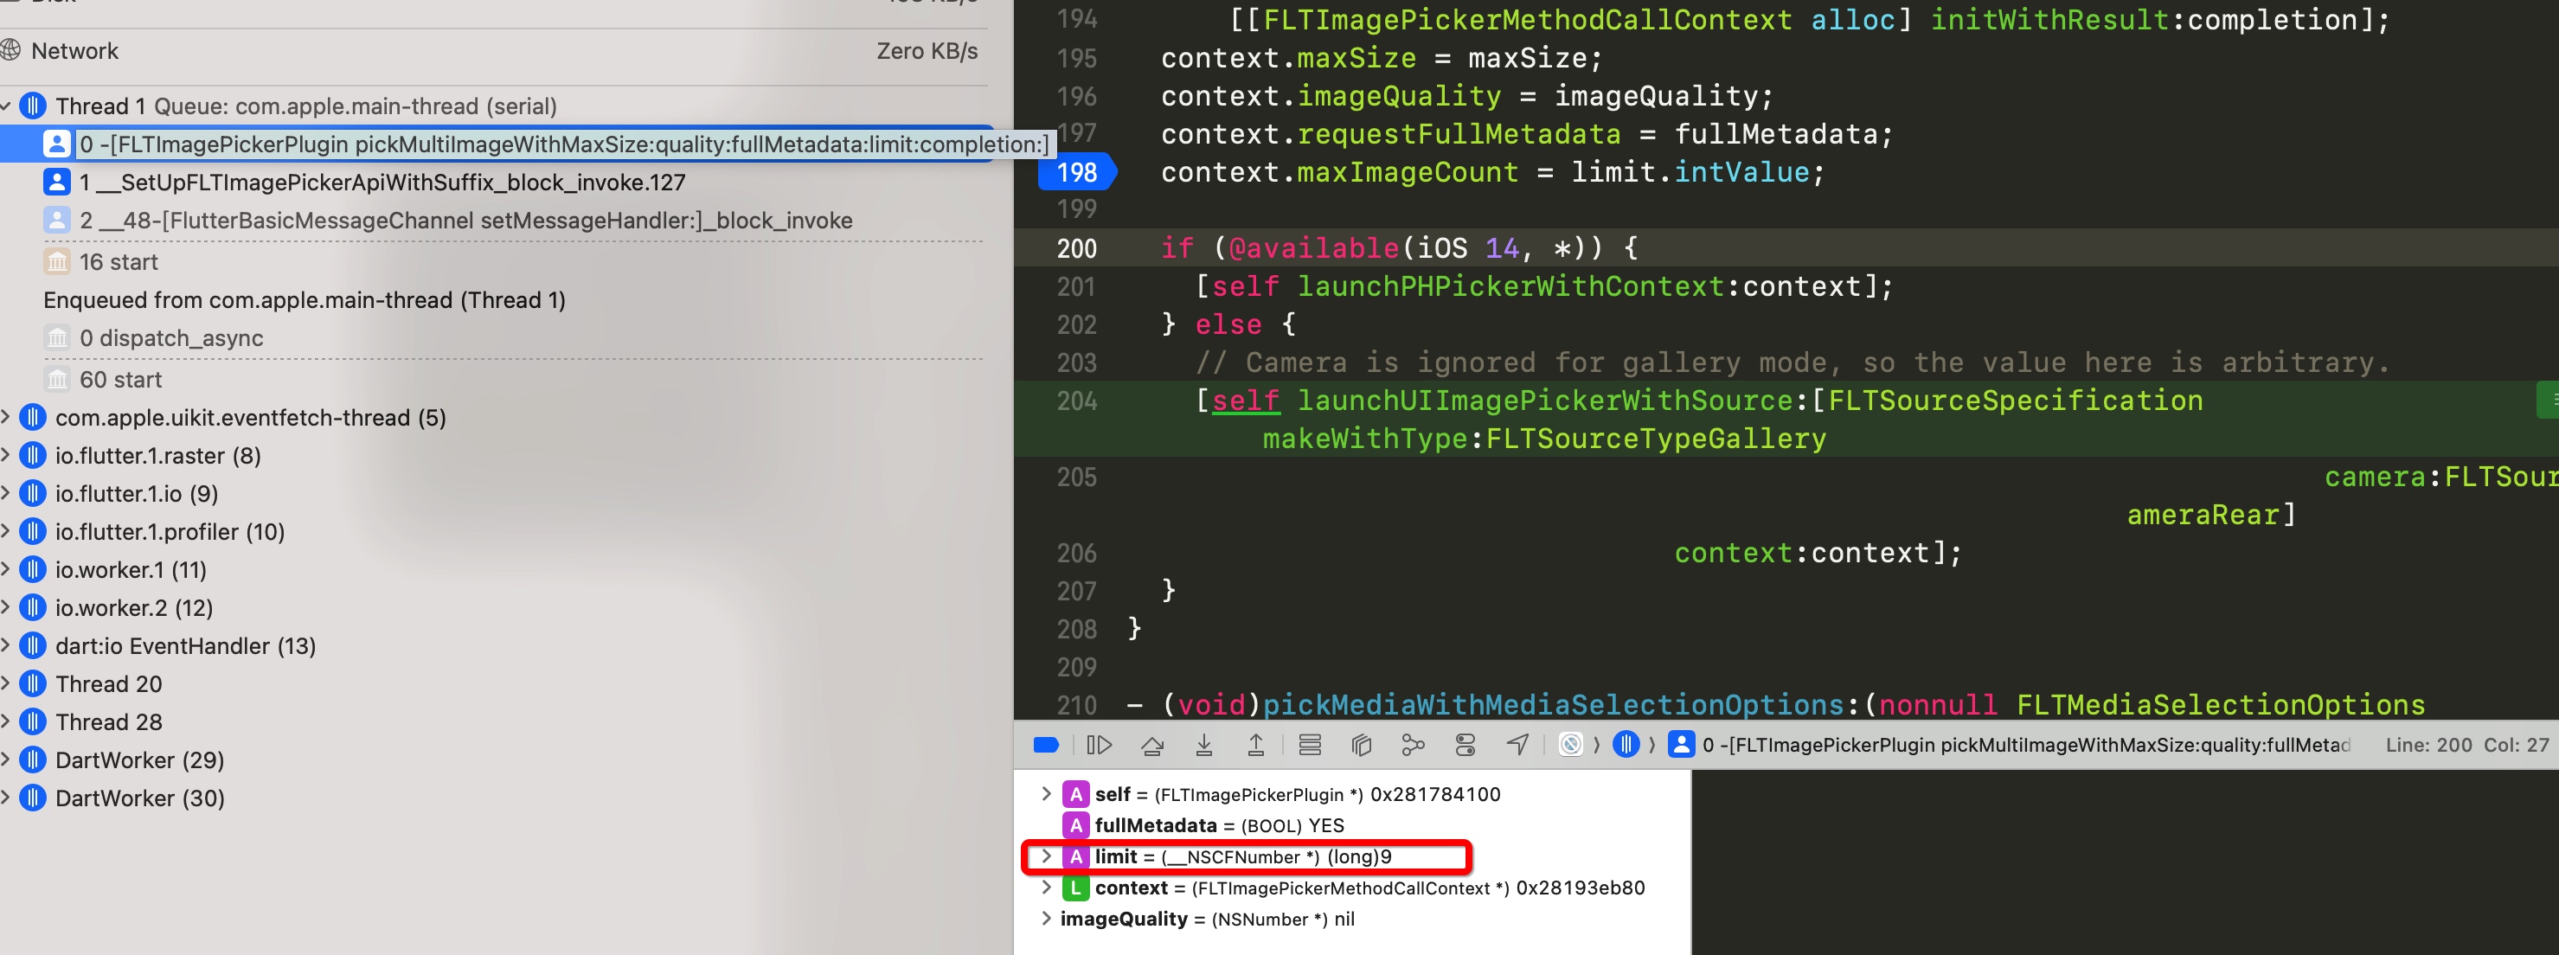2559x955 pixels.
Task: Select the 0 dispatch_async frame
Action: (171, 338)
